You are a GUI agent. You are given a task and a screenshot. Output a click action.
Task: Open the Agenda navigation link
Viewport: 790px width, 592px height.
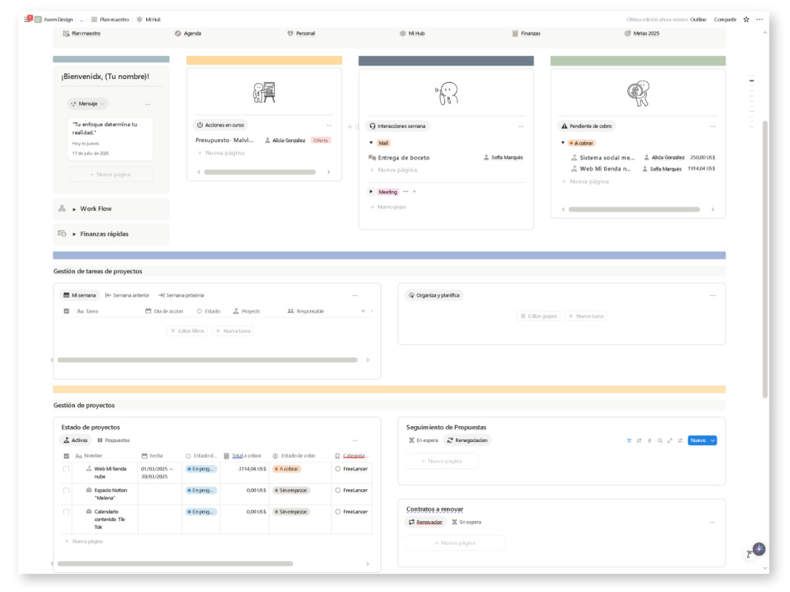188,33
